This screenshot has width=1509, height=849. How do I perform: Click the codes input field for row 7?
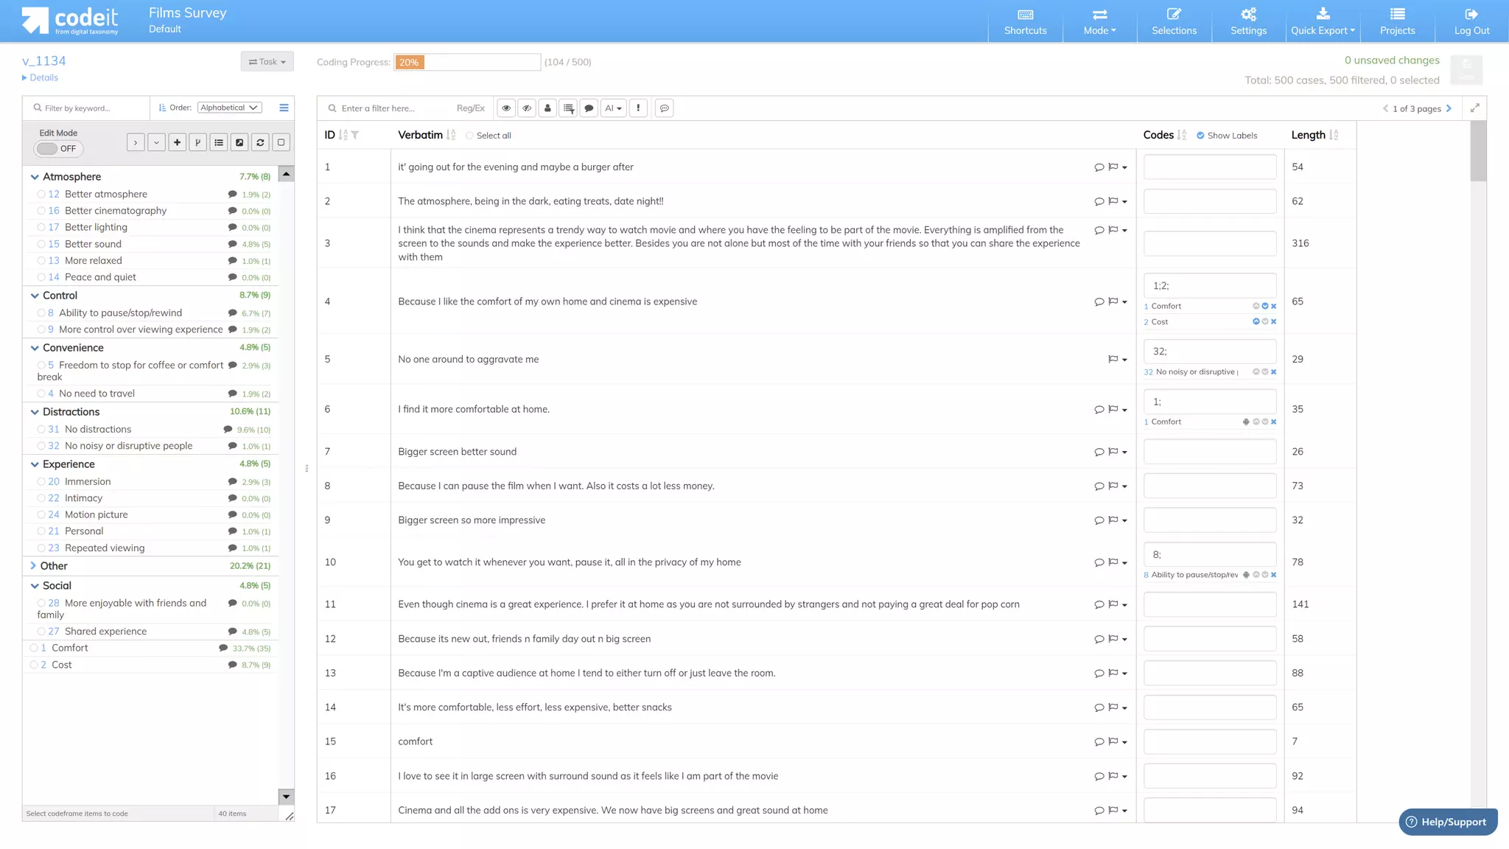[1209, 452]
